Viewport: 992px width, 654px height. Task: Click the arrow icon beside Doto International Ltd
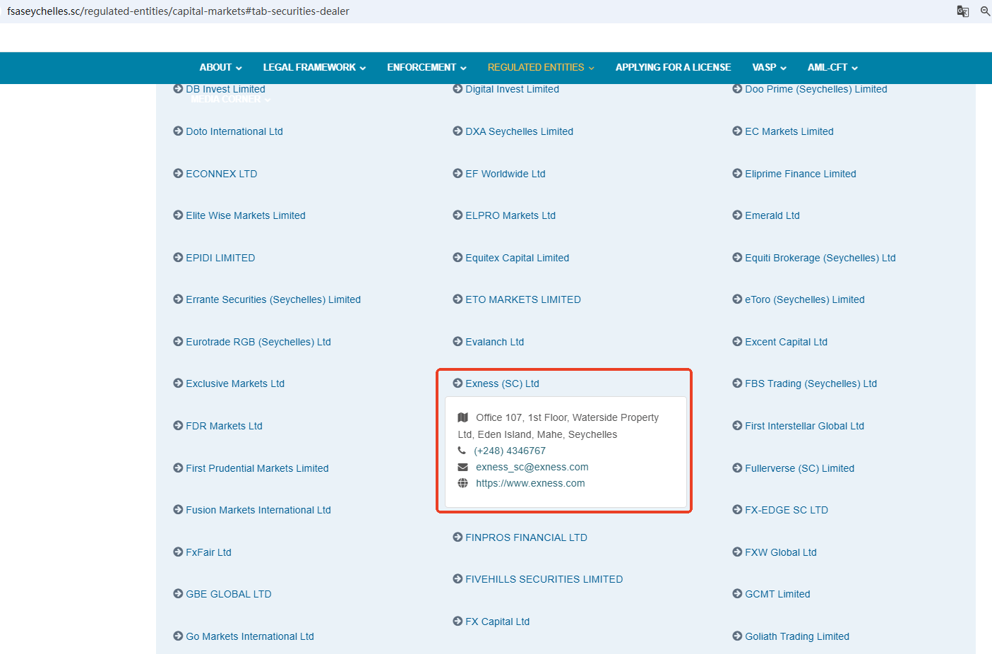pyautogui.click(x=178, y=131)
